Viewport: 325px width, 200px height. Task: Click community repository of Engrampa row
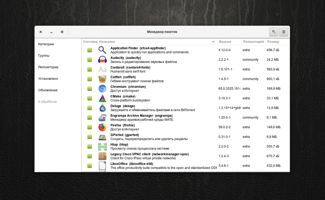click(x=250, y=117)
